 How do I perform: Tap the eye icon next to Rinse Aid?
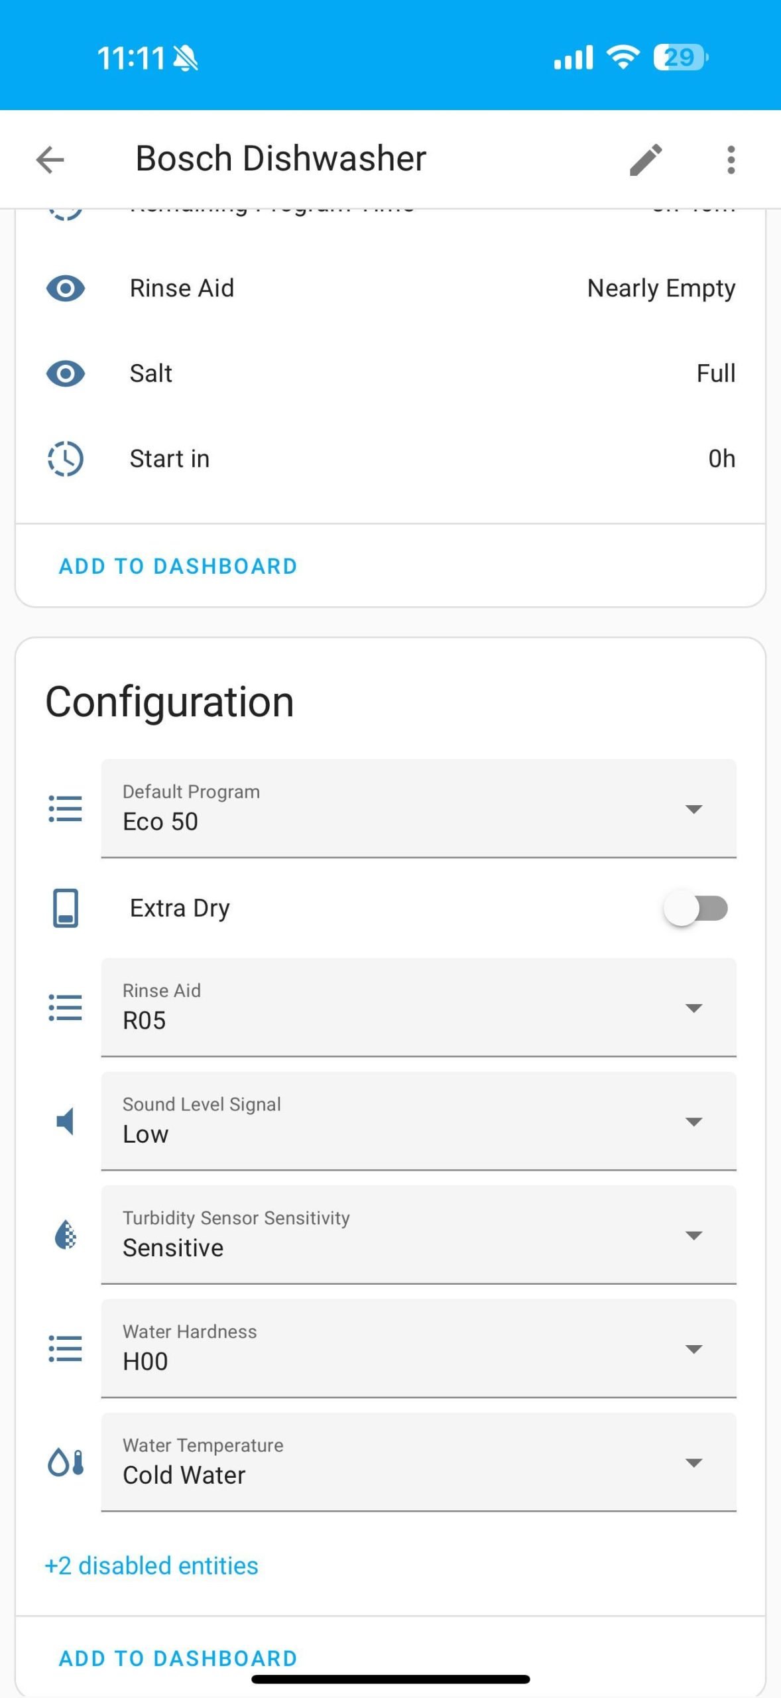pyautogui.click(x=66, y=289)
